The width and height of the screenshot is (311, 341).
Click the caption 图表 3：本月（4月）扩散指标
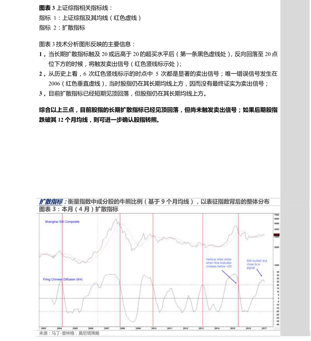click(x=79, y=209)
